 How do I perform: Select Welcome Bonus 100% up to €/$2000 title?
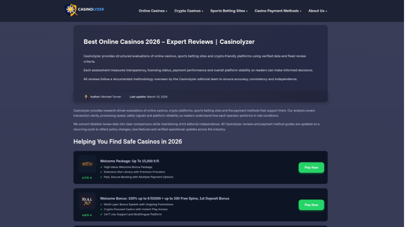click(x=165, y=199)
